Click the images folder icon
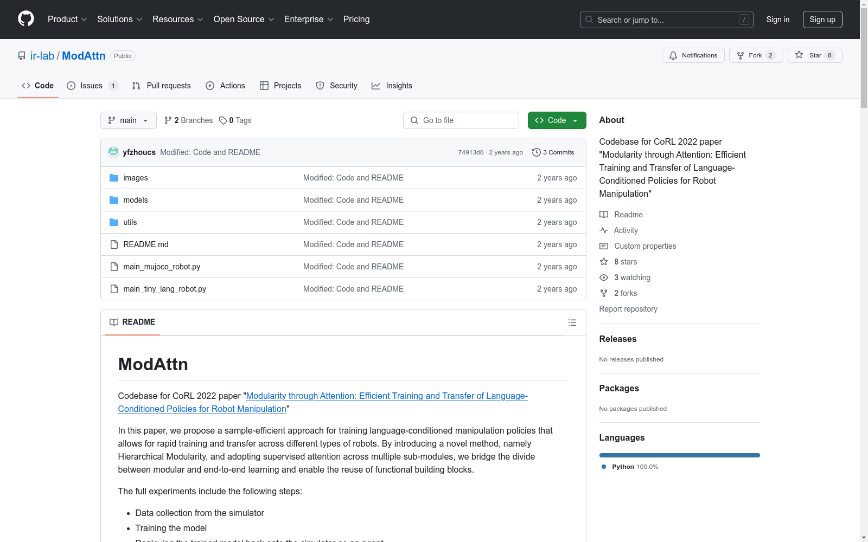 click(114, 178)
